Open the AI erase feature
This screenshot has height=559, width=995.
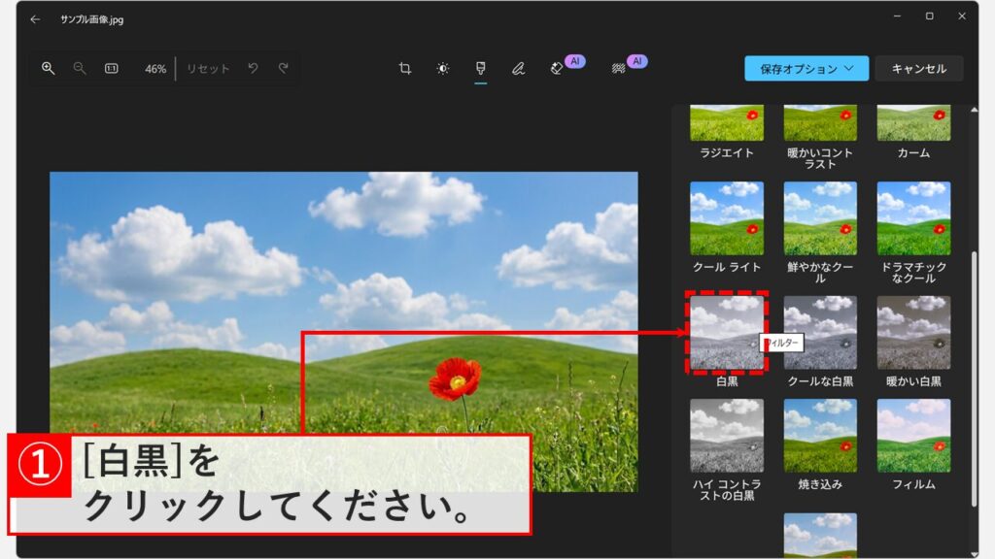tap(556, 69)
